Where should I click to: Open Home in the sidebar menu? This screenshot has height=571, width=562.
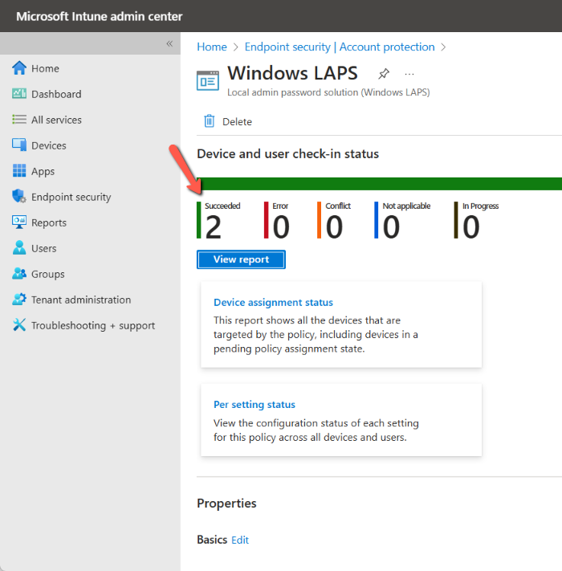[x=45, y=68]
